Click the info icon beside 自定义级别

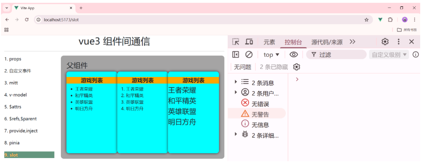coord(416,54)
